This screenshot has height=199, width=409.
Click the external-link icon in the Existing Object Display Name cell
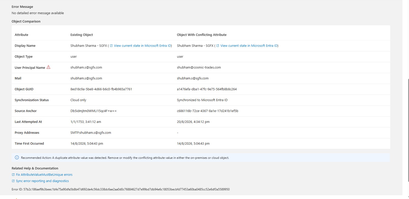[111, 46]
